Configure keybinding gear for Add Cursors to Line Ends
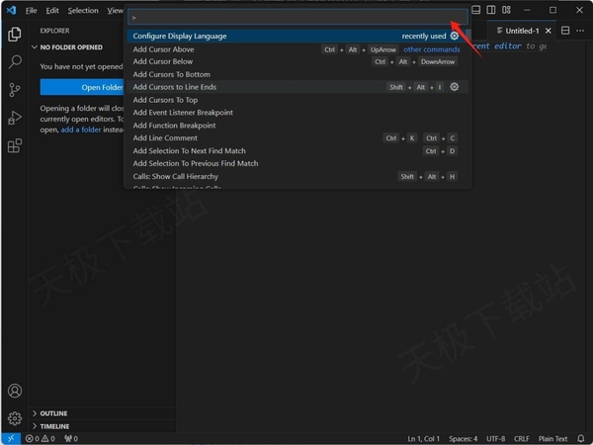The width and height of the screenshot is (593, 445). coord(455,87)
